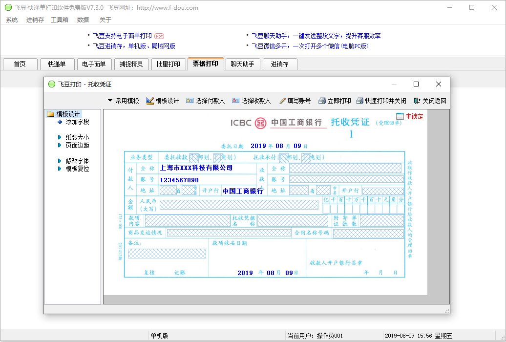Click the payer name field 上海市XXX科技有限公司
The image size is (506, 342).
pyautogui.click(x=196, y=168)
